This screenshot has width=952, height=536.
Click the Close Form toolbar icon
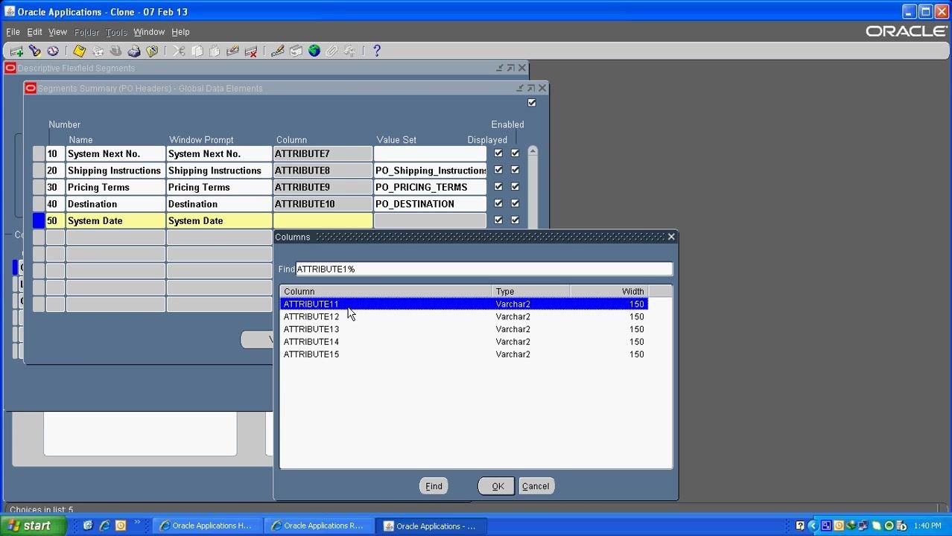(152, 51)
